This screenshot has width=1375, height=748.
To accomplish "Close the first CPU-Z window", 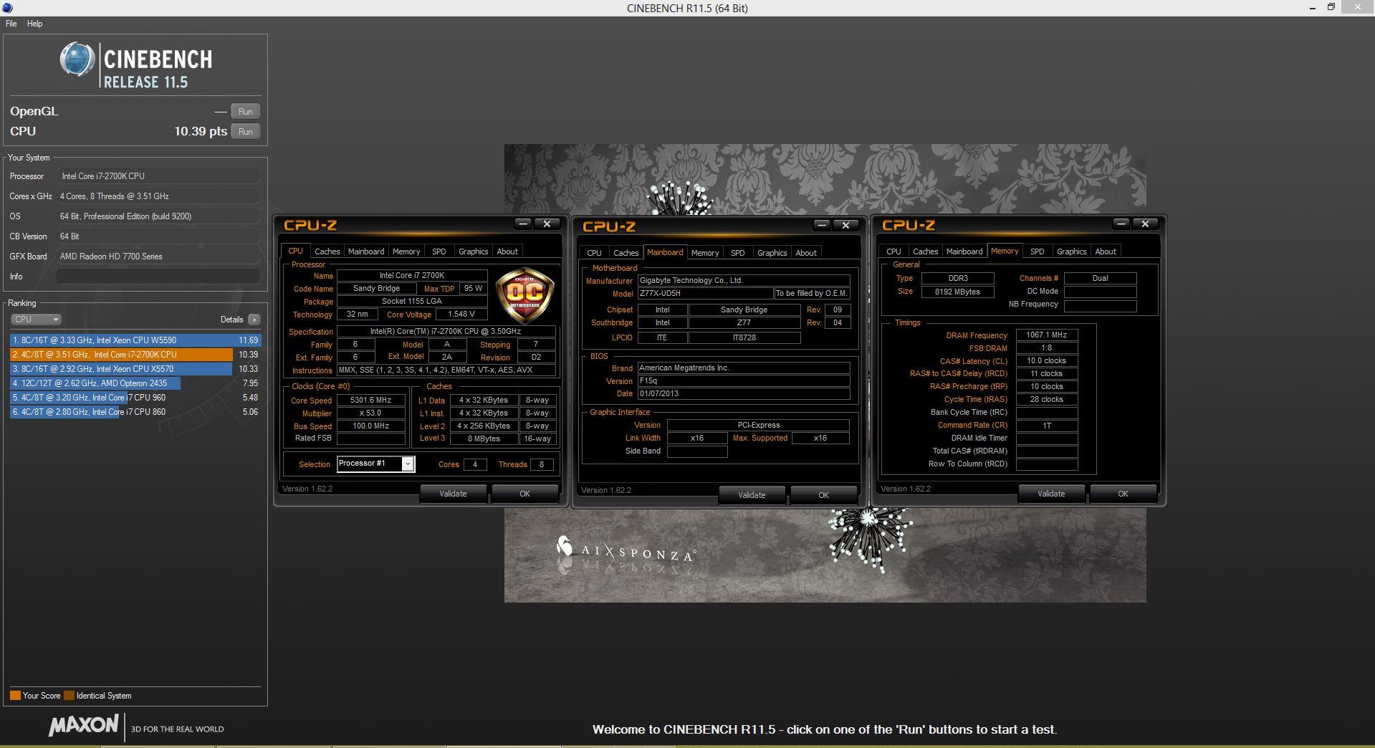I will point(547,224).
